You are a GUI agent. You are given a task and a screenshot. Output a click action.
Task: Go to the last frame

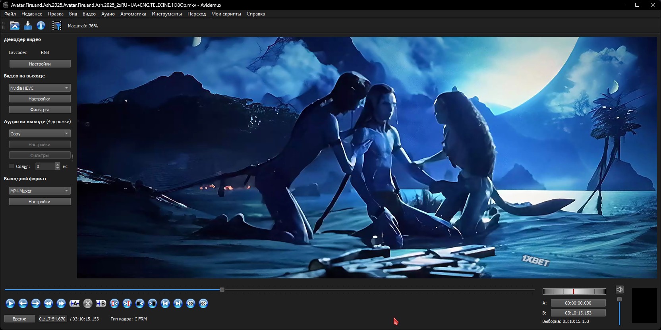[178, 303]
